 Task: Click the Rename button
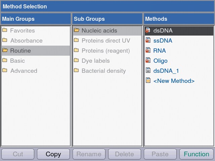(x=89, y=154)
